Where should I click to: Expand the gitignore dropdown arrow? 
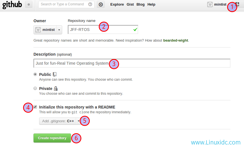[79, 121]
